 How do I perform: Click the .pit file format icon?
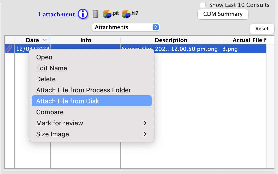click(108, 14)
